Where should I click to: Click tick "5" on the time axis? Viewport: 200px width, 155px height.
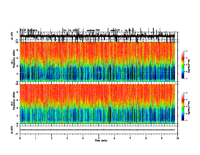99,138
